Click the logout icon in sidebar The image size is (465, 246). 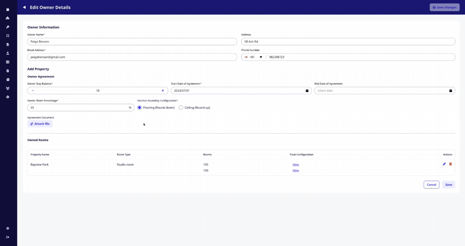coord(8,237)
